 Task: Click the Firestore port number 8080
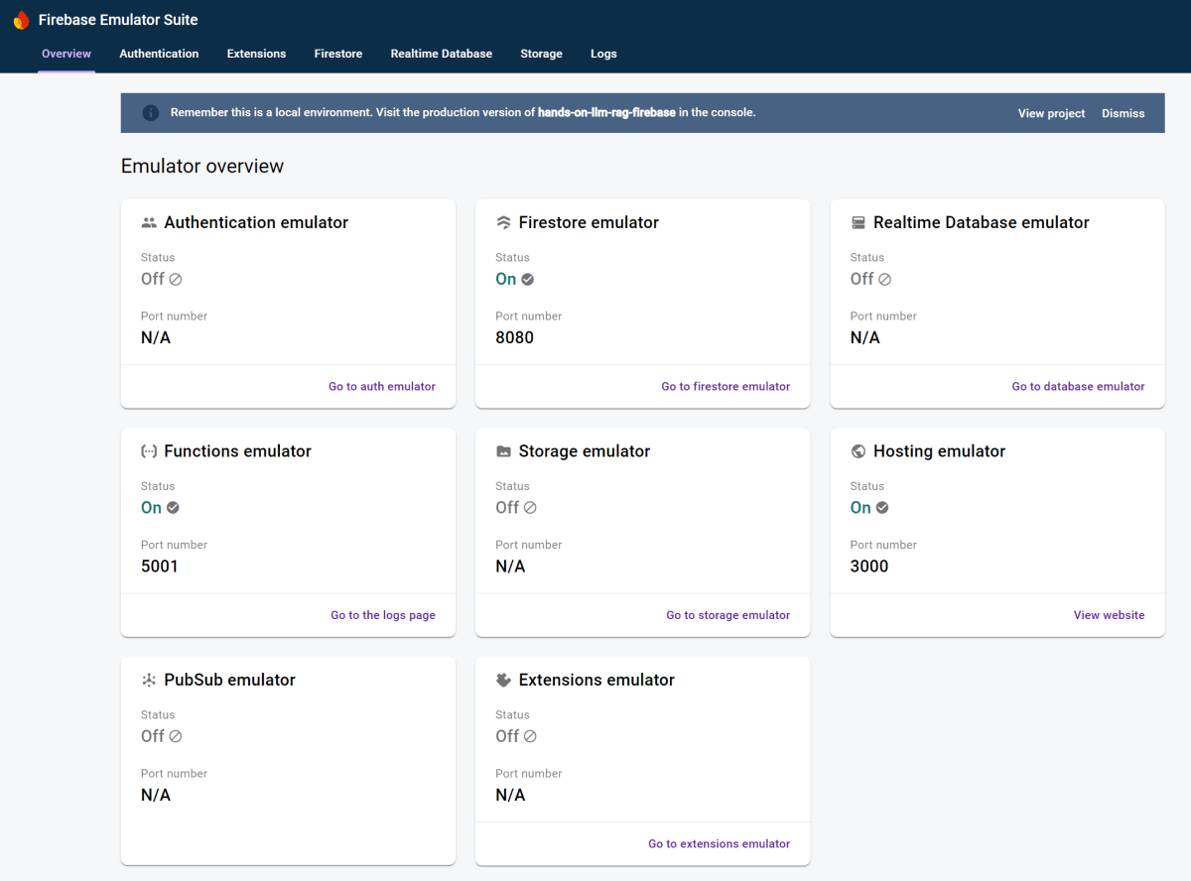[x=514, y=337]
